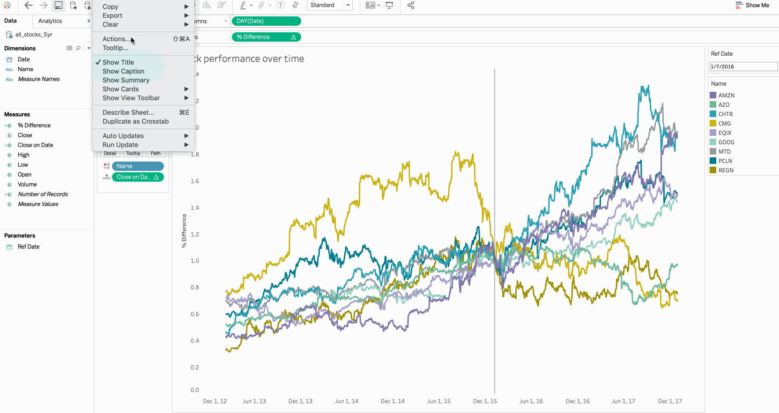This screenshot has height=413, width=779.
Task: Enable Show Summary in the menu
Action: pyautogui.click(x=126, y=80)
